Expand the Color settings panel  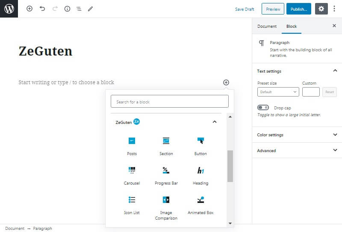point(297,135)
